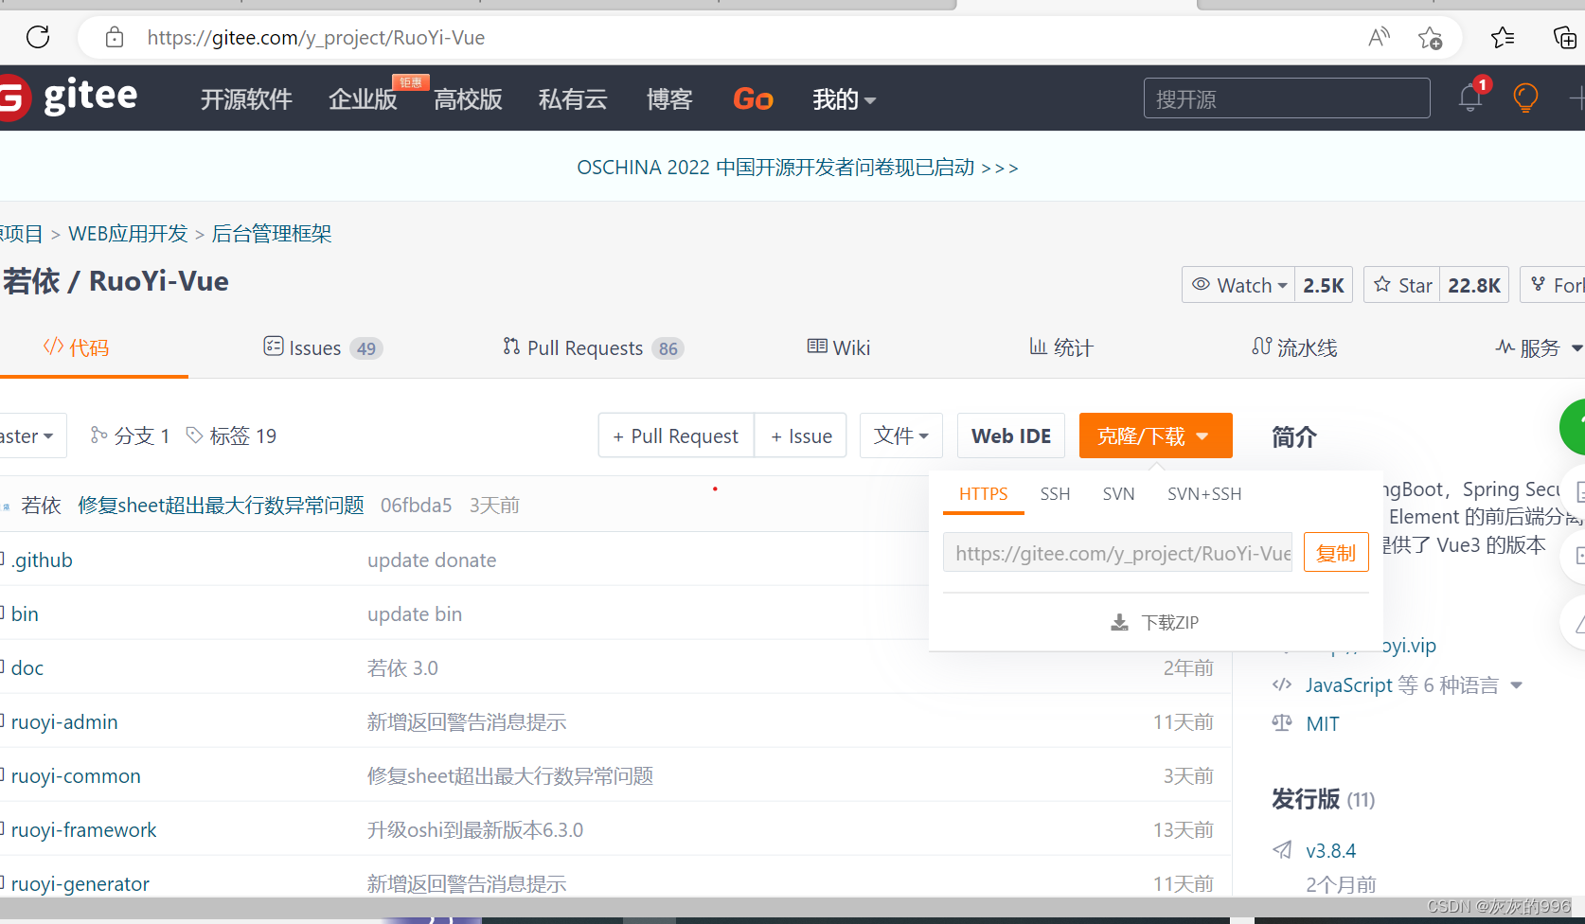1585x924 pixels.
Task: Select the SVN+SSH clone tab
Action: point(1204,494)
